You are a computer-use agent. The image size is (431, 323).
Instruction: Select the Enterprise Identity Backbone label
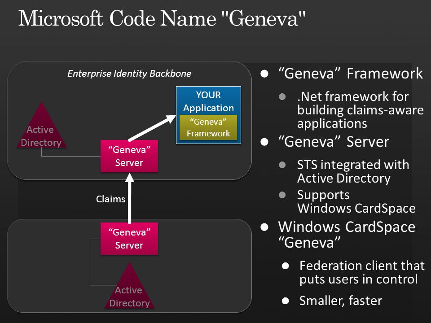coord(129,74)
